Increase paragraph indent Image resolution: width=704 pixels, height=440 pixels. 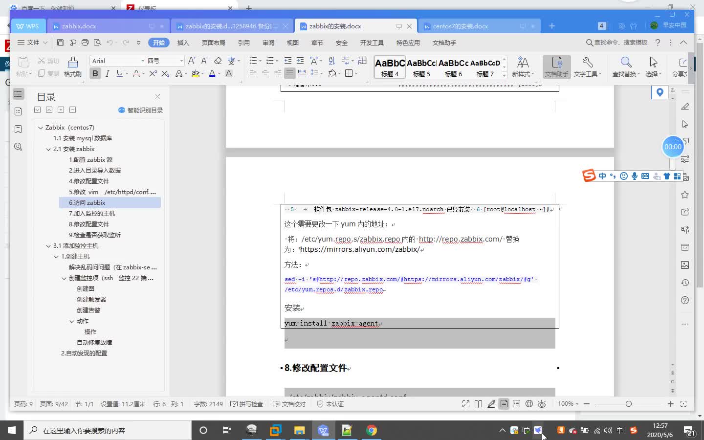300,61
